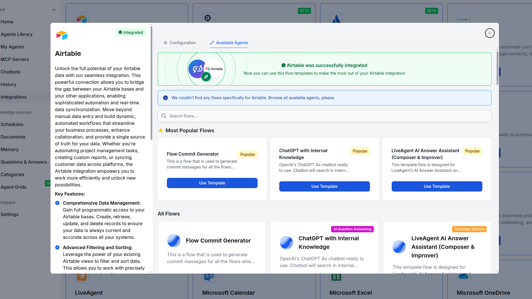This screenshot has width=532, height=299.
Task: Open the Configuration tab
Action: 183,43
